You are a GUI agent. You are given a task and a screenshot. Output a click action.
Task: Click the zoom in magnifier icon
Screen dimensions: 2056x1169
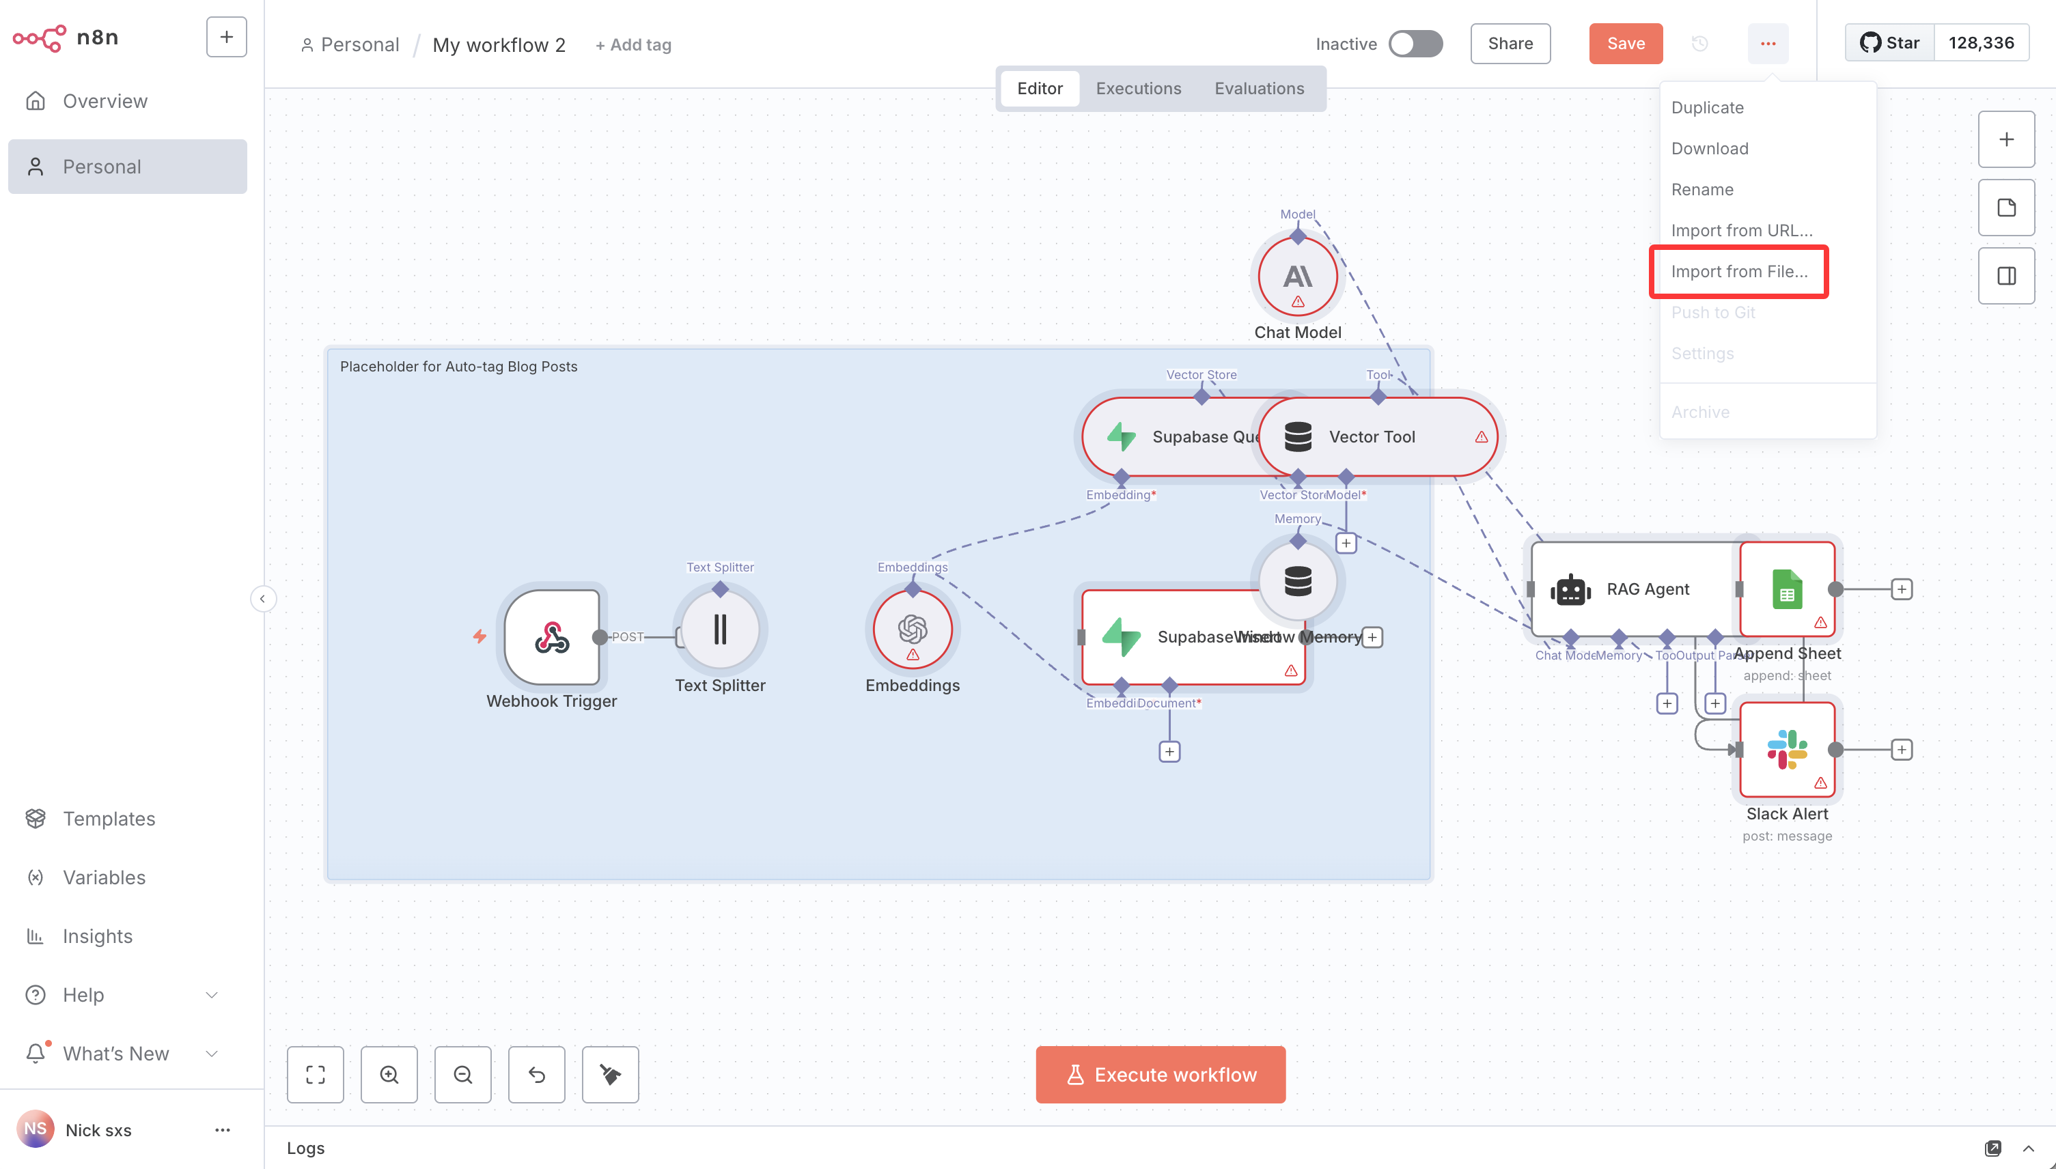[x=389, y=1074]
